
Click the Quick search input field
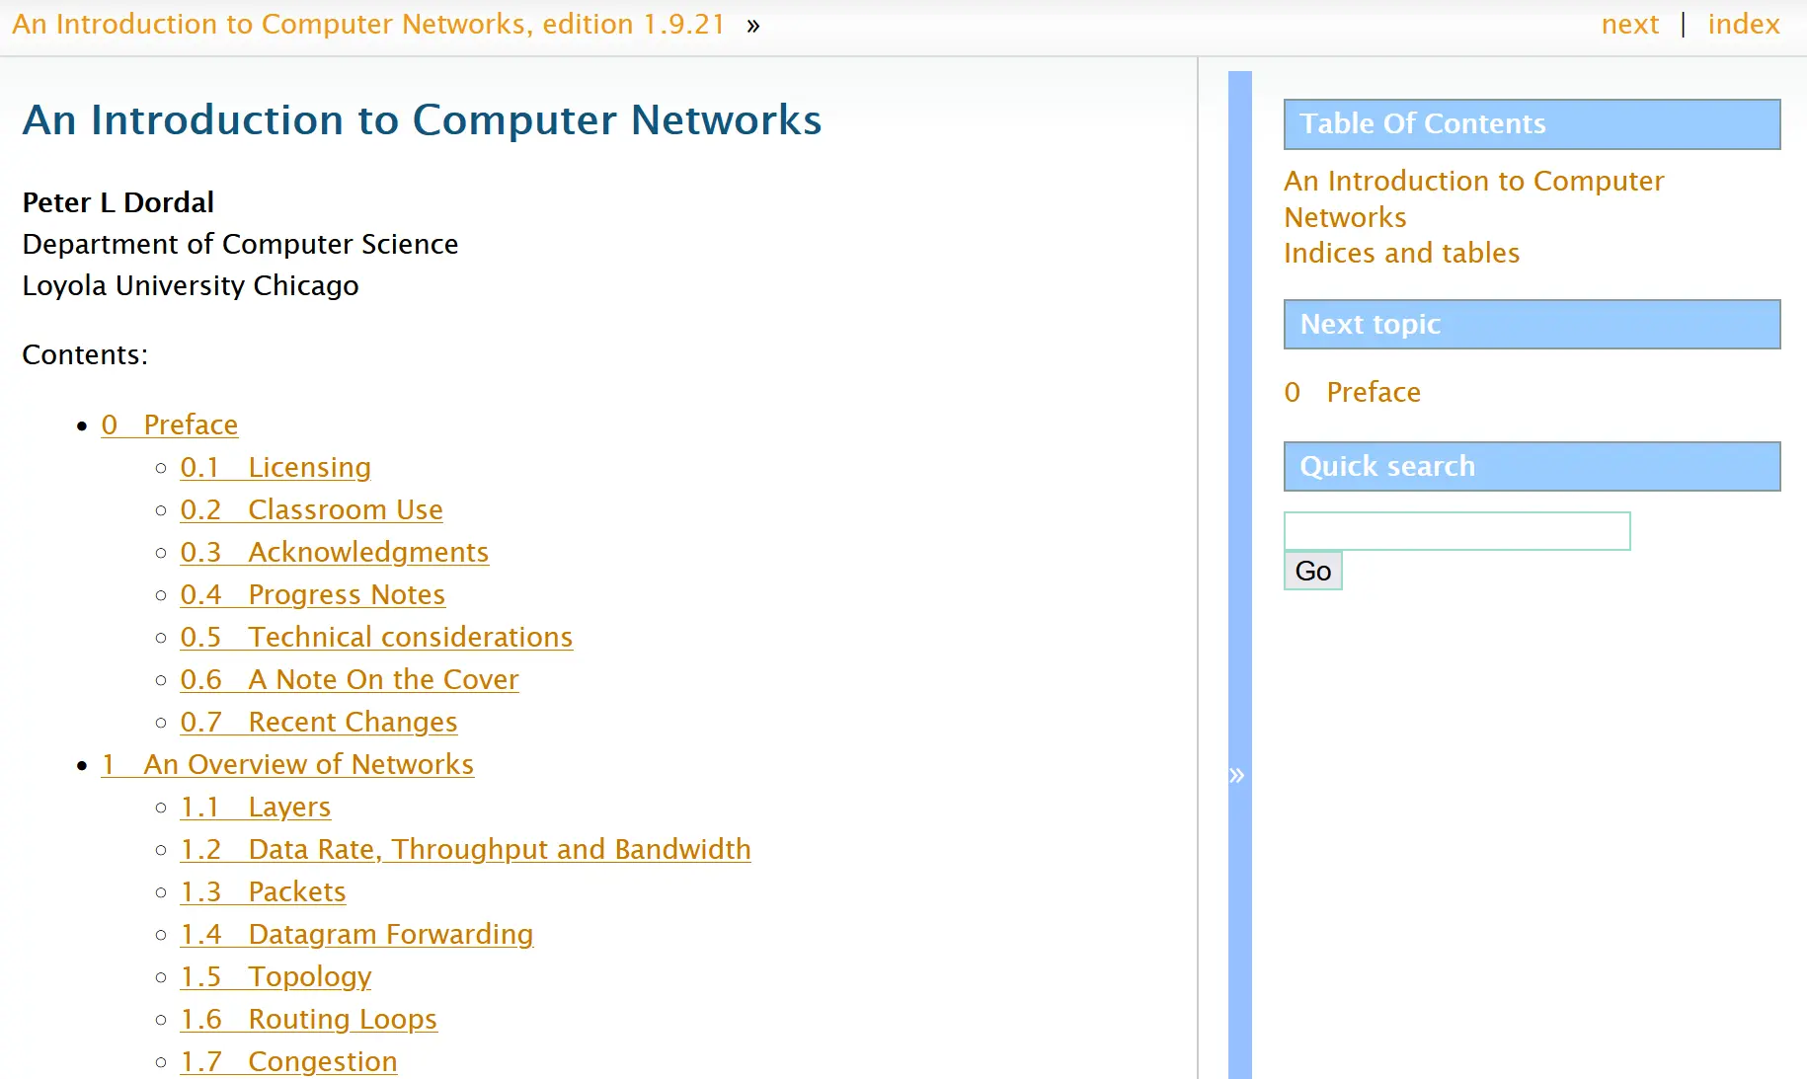1456,531
